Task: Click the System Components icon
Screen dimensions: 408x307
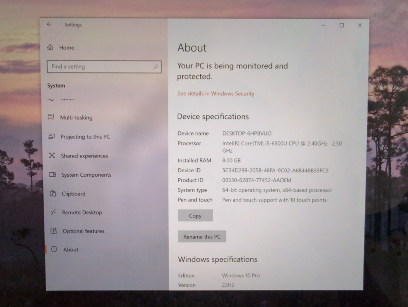Action: click(x=52, y=174)
